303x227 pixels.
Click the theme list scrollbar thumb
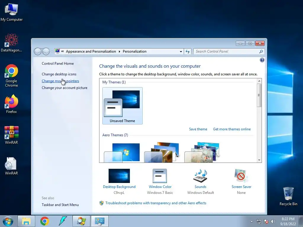coord(259,95)
